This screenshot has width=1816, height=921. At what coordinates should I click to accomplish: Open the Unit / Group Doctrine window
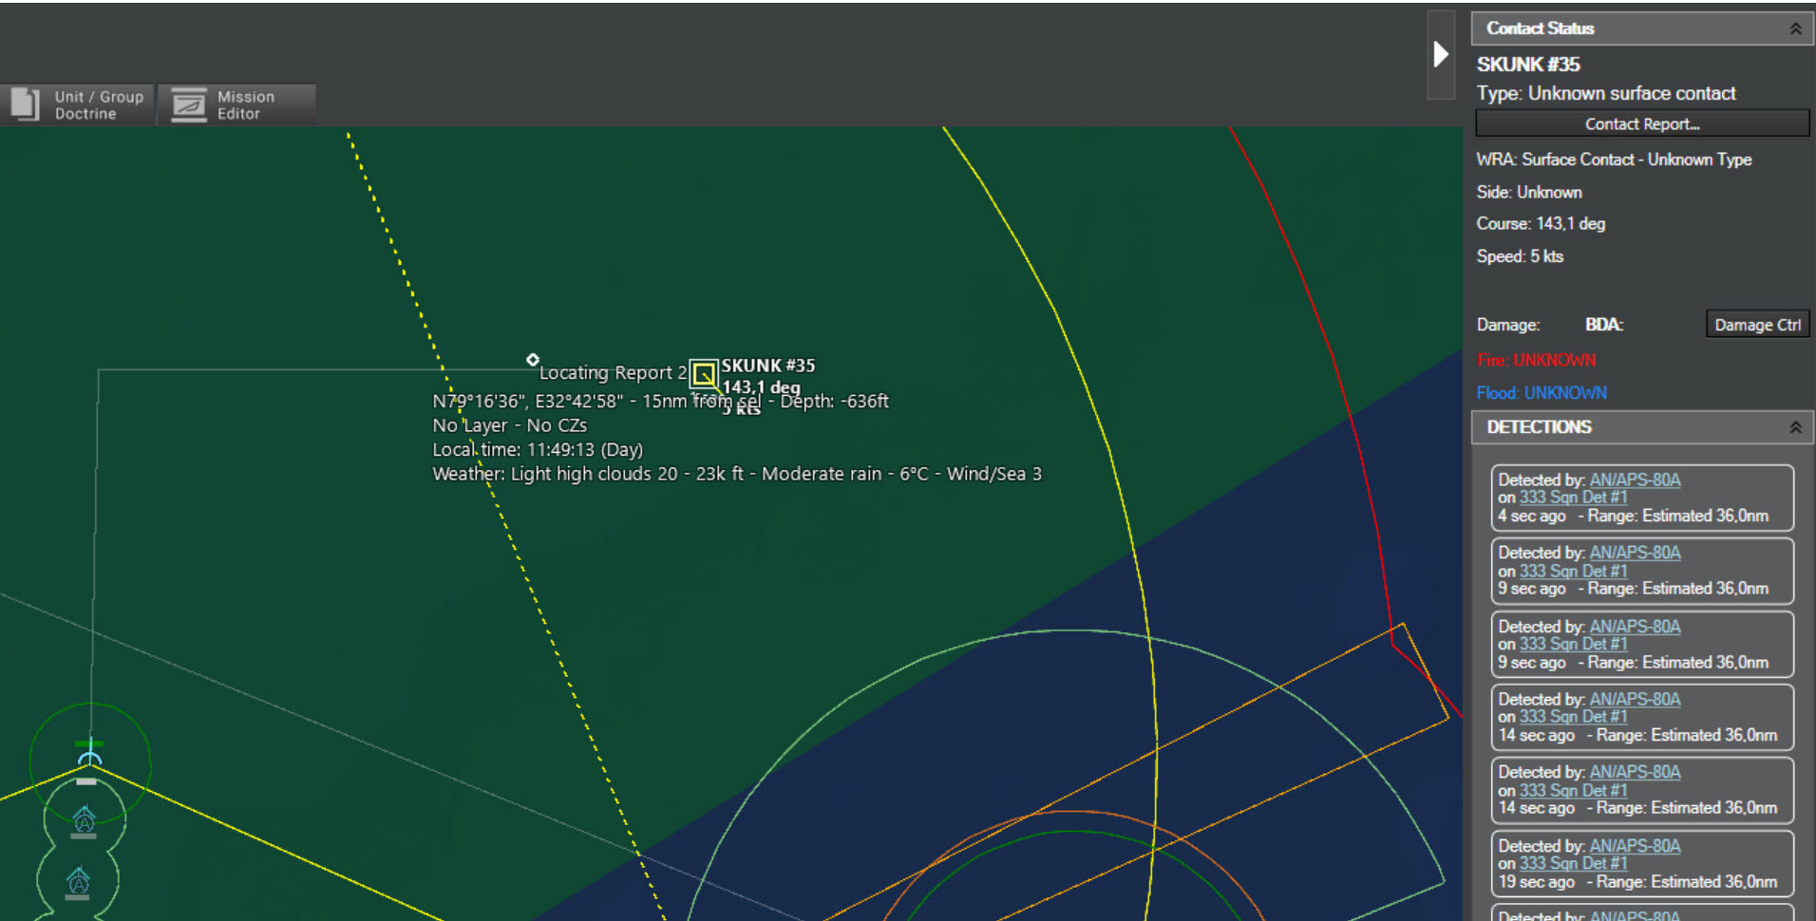click(x=78, y=104)
